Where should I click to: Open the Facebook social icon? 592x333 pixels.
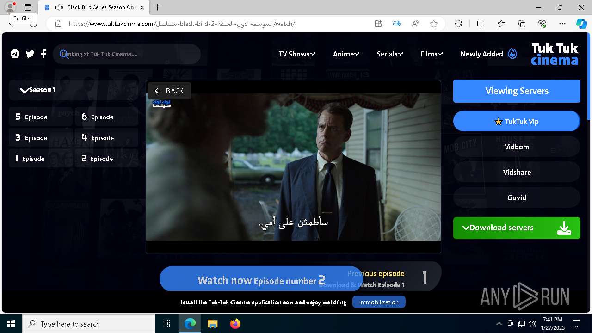click(x=43, y=54)
